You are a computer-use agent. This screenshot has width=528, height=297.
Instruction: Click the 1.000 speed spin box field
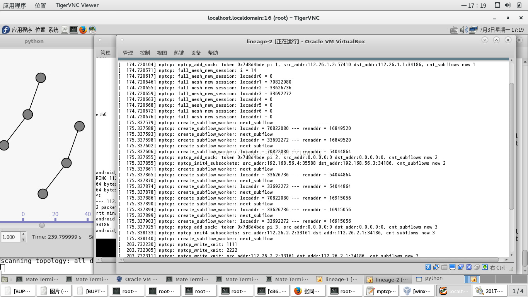(11, 237)
